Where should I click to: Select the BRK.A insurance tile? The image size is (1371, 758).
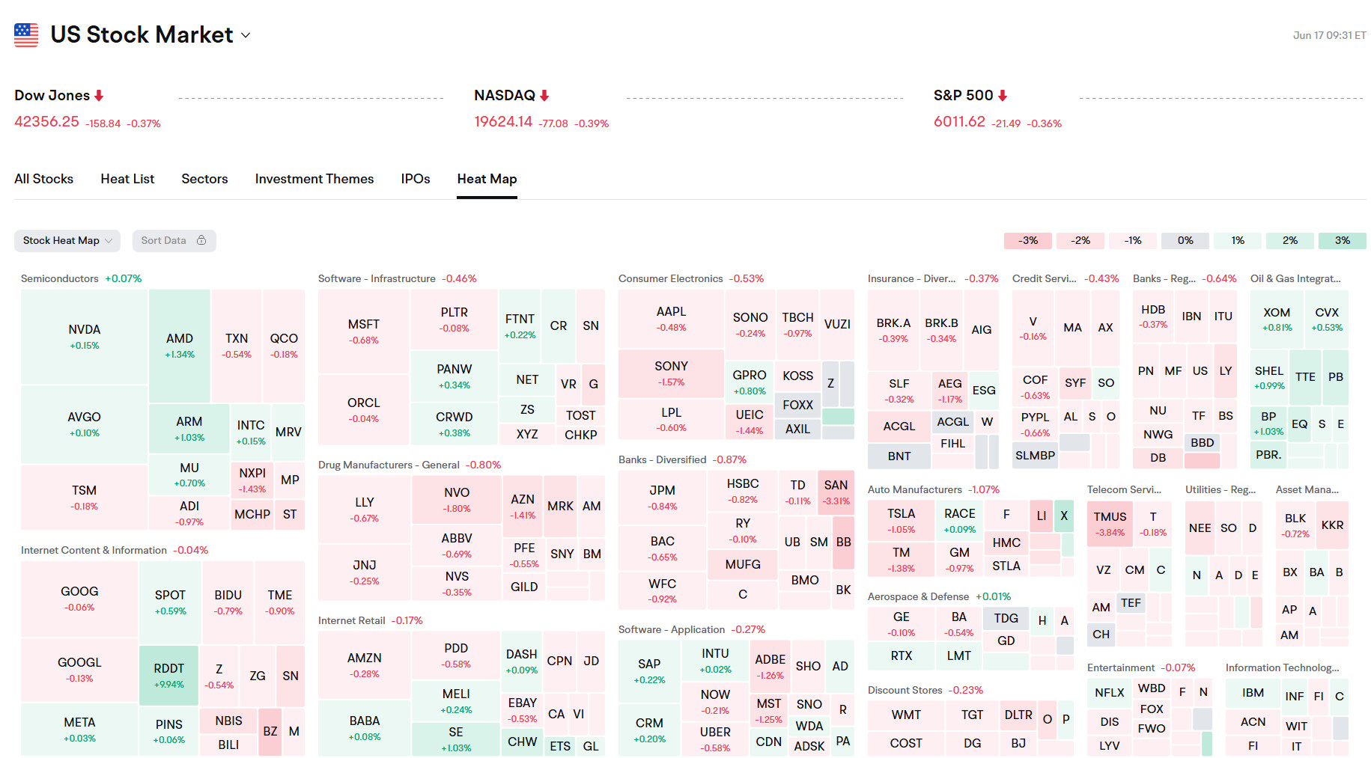tap(894, 330)
